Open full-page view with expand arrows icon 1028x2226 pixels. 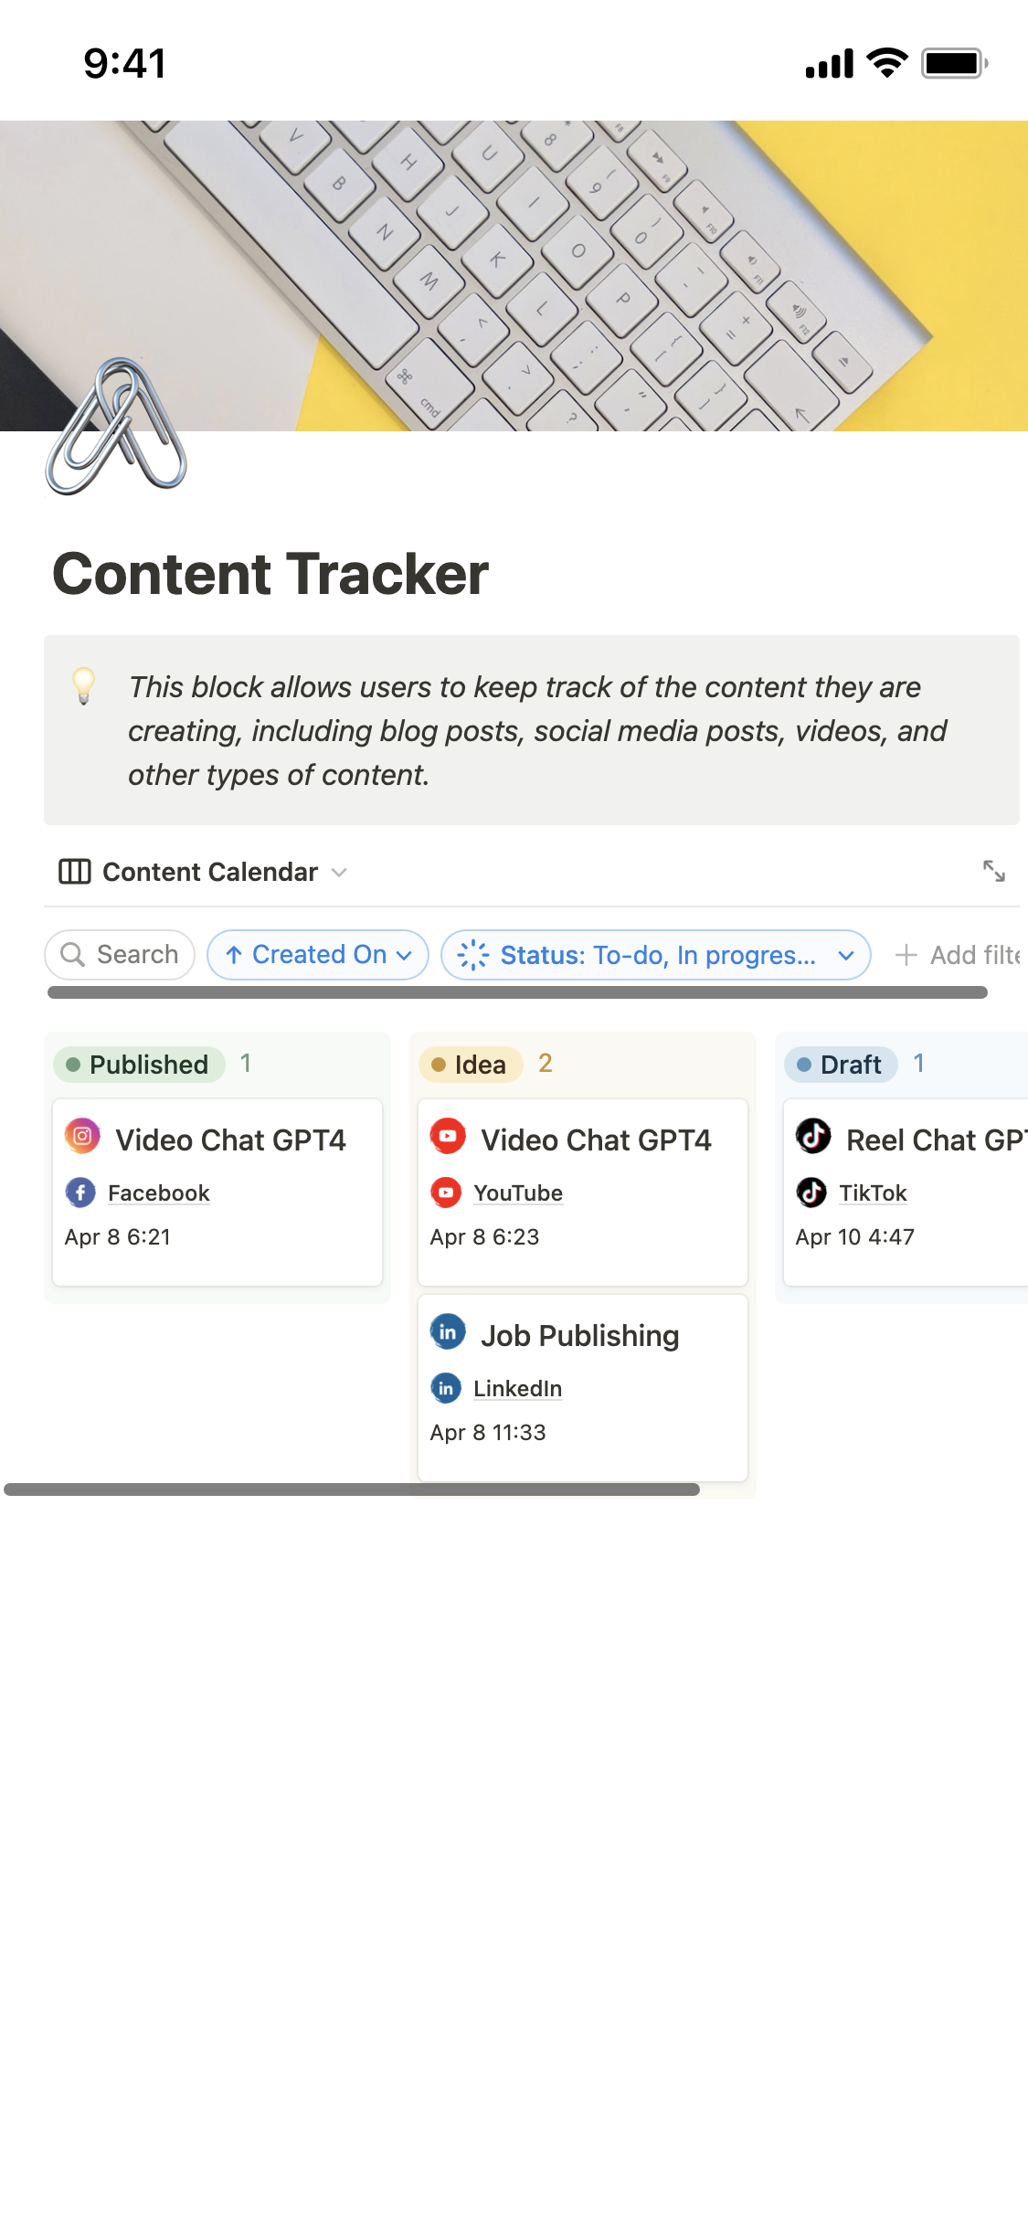click(993, 871)
